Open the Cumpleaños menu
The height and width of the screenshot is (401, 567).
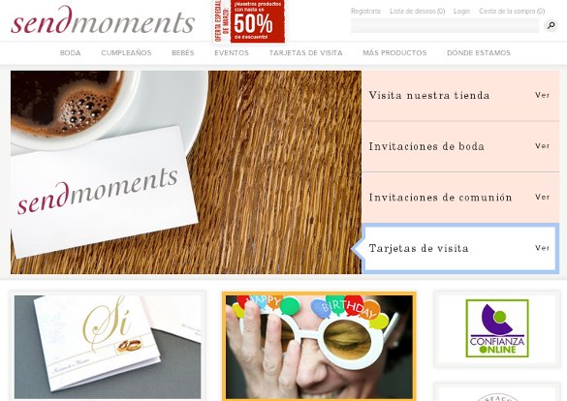126,52
